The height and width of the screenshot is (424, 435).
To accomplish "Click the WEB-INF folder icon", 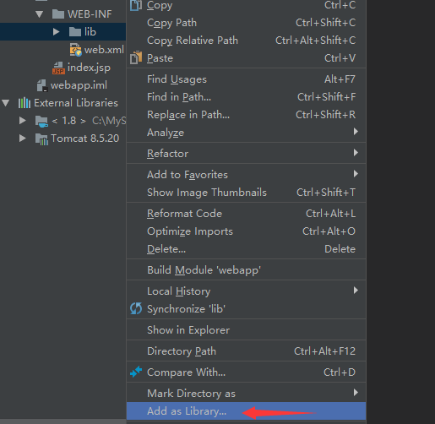I will tap(58, 14).
